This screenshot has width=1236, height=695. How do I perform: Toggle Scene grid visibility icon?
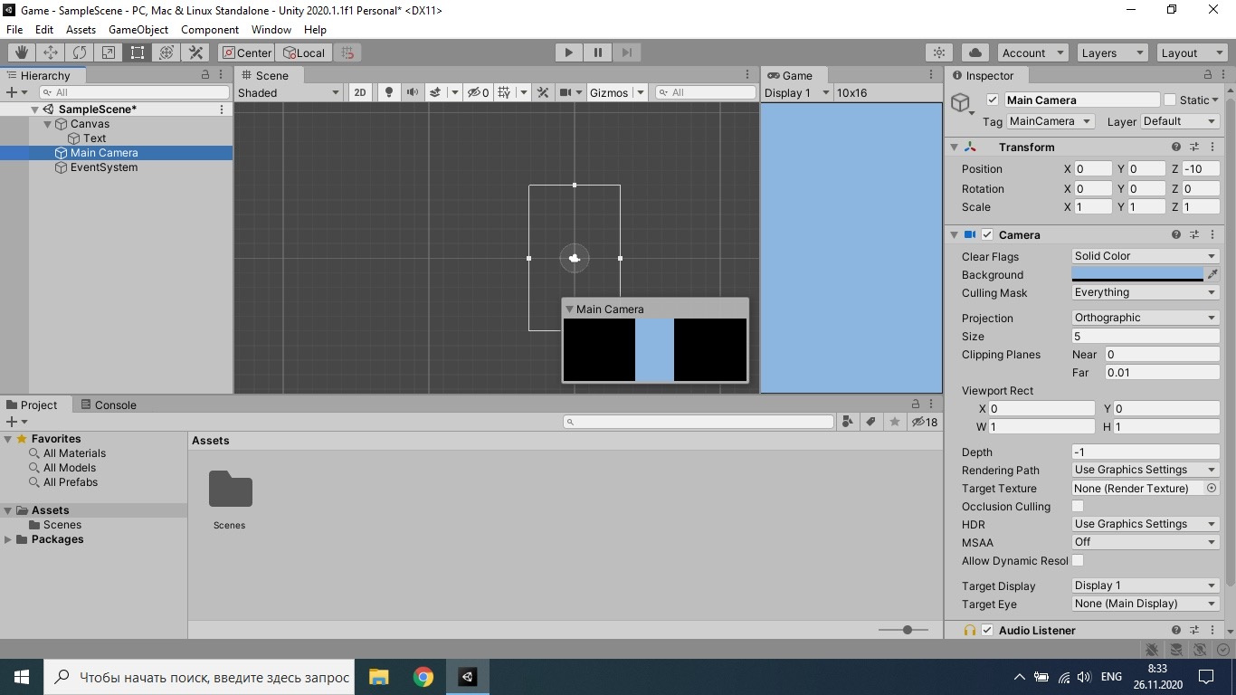506,92
